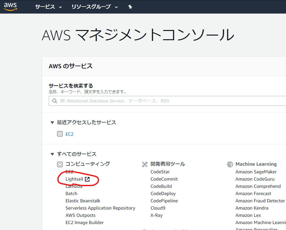Image resolution: width=286 pixels, height=230 pixels.
Task: Open Amazon Fraud Detector
Action: tap(260, 201)
